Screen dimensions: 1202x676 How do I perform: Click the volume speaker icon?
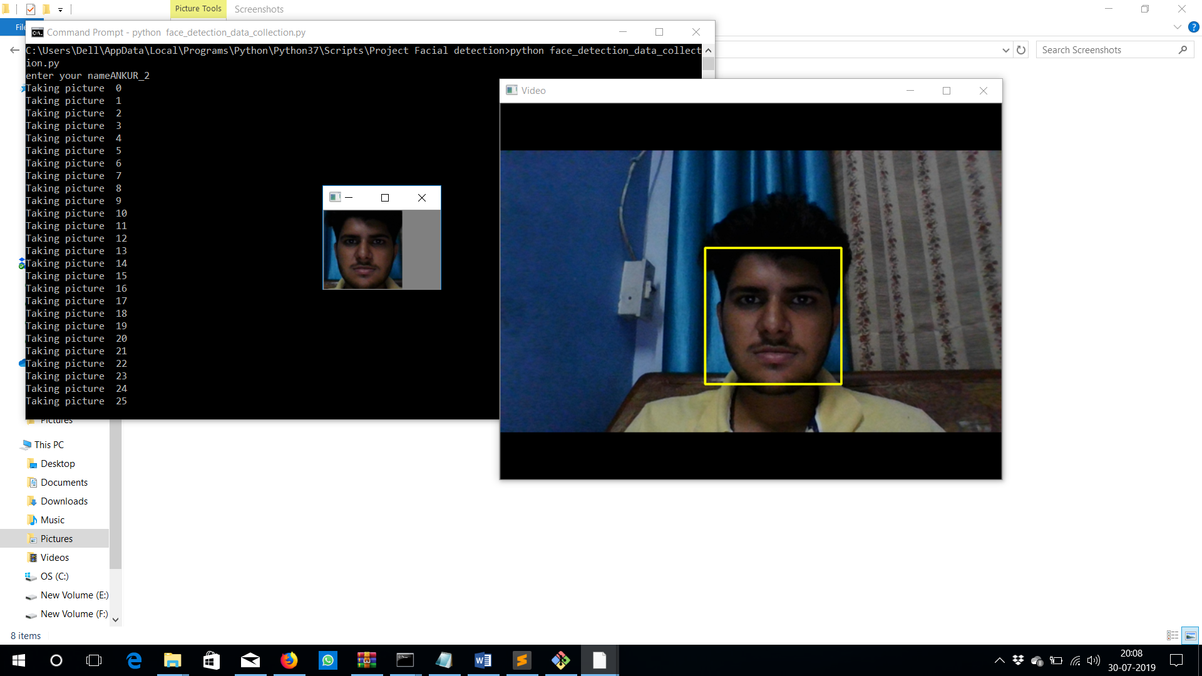tap(1093, 660)
